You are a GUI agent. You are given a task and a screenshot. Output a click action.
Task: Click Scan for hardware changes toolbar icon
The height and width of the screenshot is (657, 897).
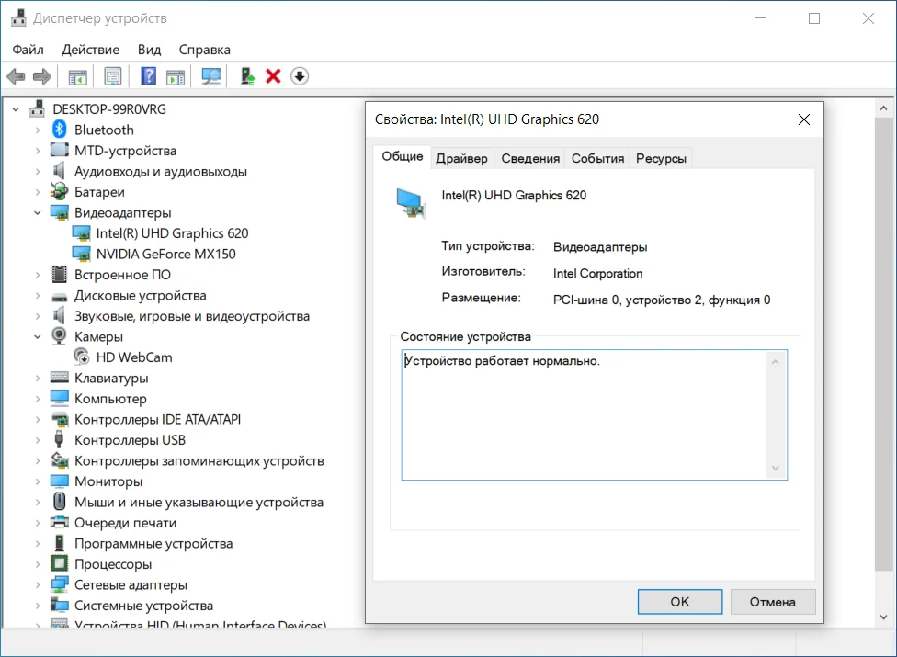[211, 76]
